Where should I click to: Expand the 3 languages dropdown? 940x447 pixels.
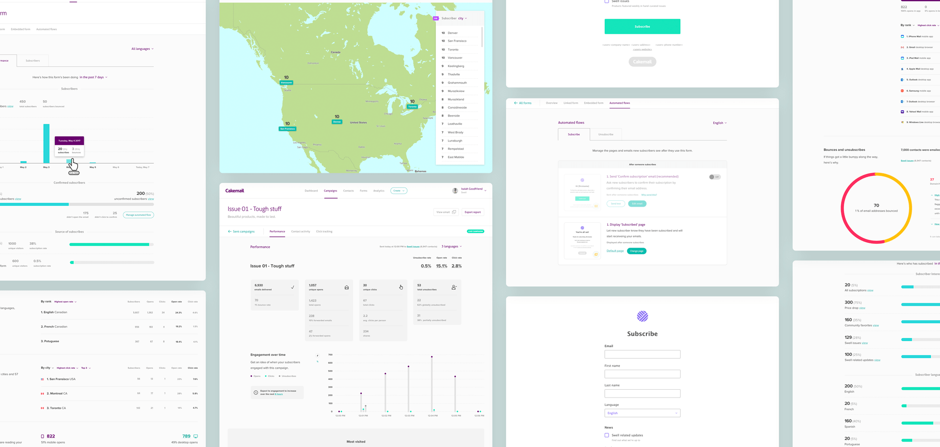tap(451, 247)
